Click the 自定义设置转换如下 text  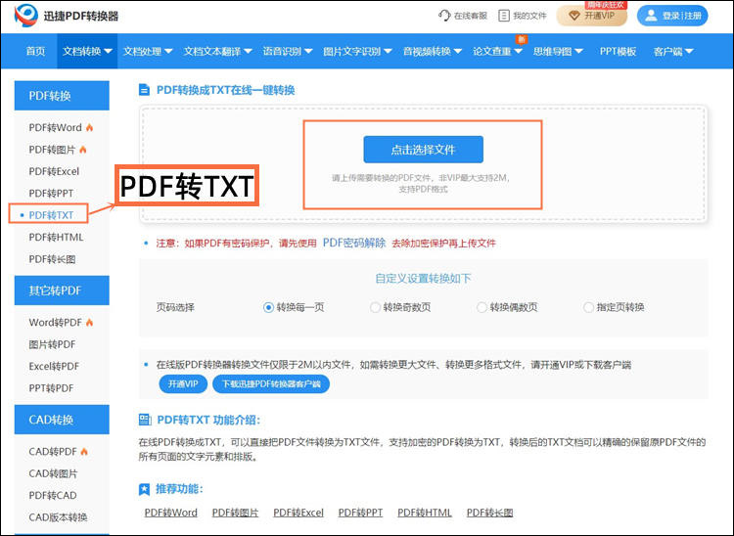pos(423,279)
